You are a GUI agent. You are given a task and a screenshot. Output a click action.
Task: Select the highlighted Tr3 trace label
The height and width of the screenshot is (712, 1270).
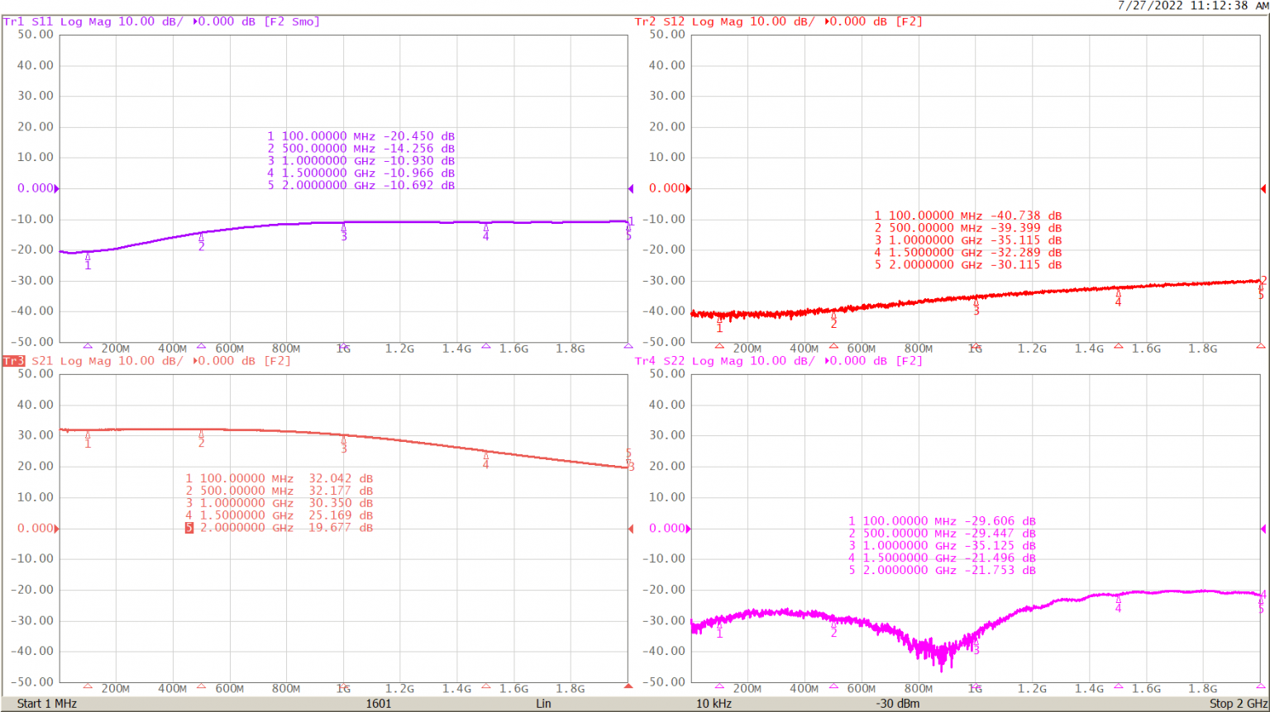[x=13, y=361]
